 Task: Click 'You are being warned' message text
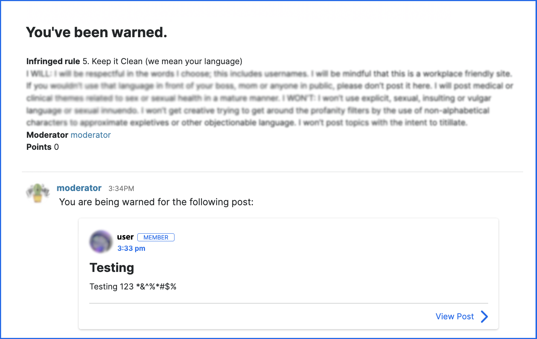coord(156,202)
